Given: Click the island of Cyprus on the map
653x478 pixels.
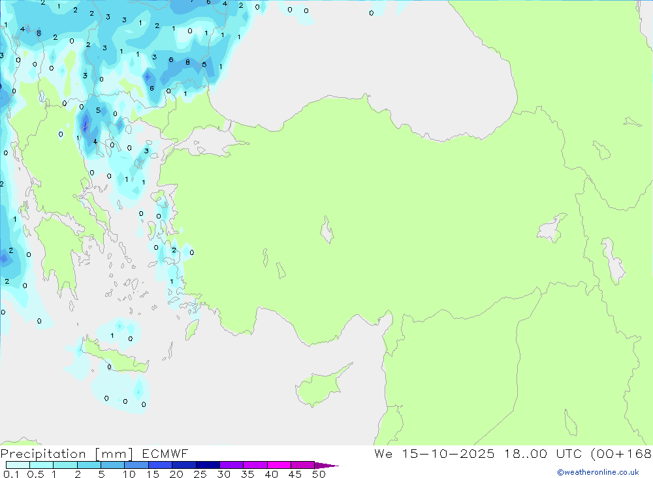Looking at the screenshot, I should coord(320,387).
